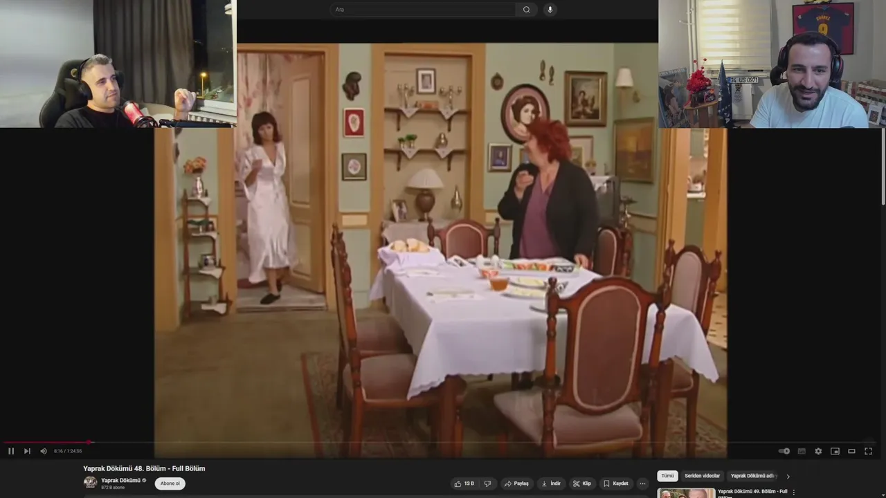Open more actions menu (three dots)
Screen dimensions: 886x498
642,483
